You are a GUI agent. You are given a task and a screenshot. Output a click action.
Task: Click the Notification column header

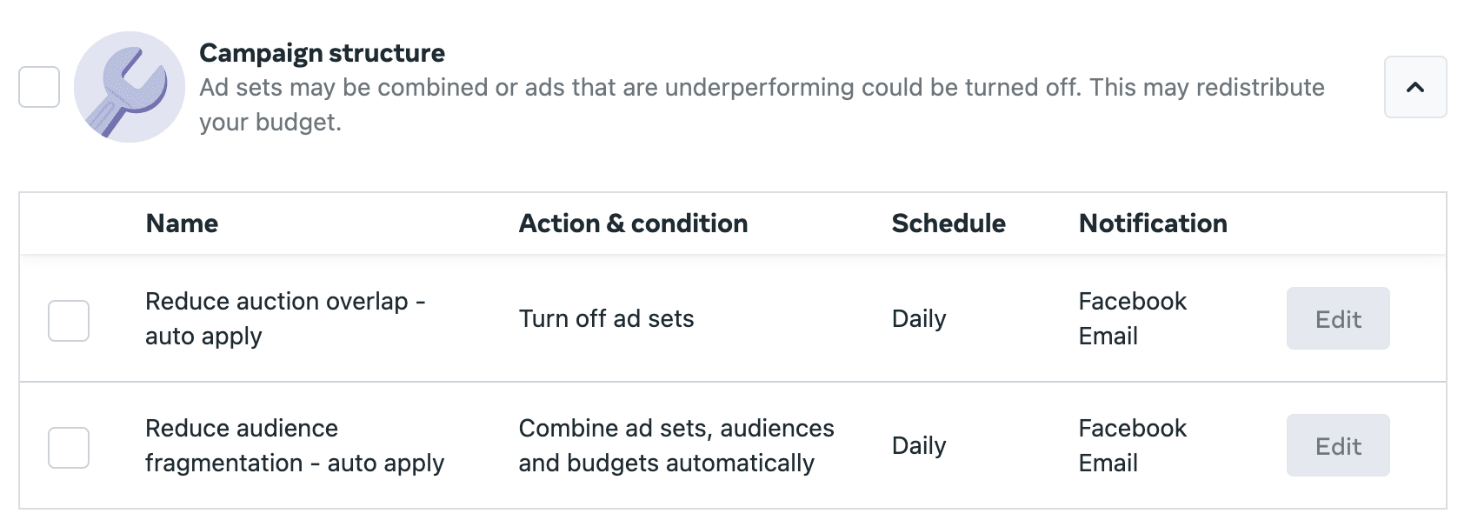(1152, 223)
